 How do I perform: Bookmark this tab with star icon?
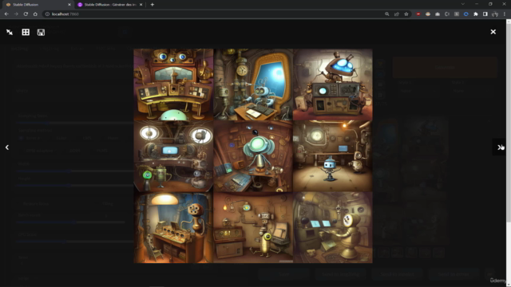tap(406, 14)
